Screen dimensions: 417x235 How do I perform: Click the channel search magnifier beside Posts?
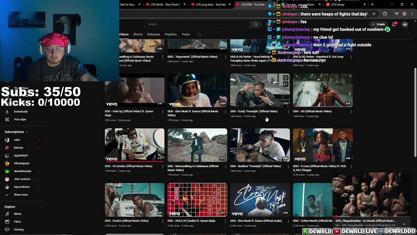199,34
